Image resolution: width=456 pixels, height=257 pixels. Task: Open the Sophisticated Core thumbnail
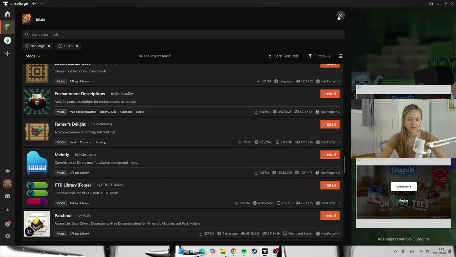[x=37, y=73]
